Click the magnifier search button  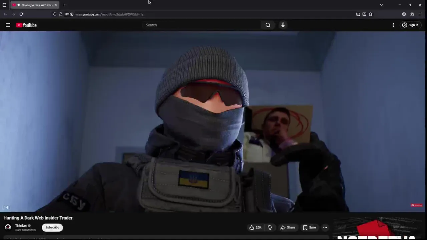tap(268, 25)
